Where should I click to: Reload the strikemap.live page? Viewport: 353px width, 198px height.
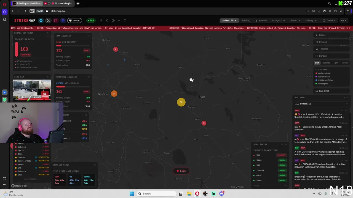click(25, 11)
